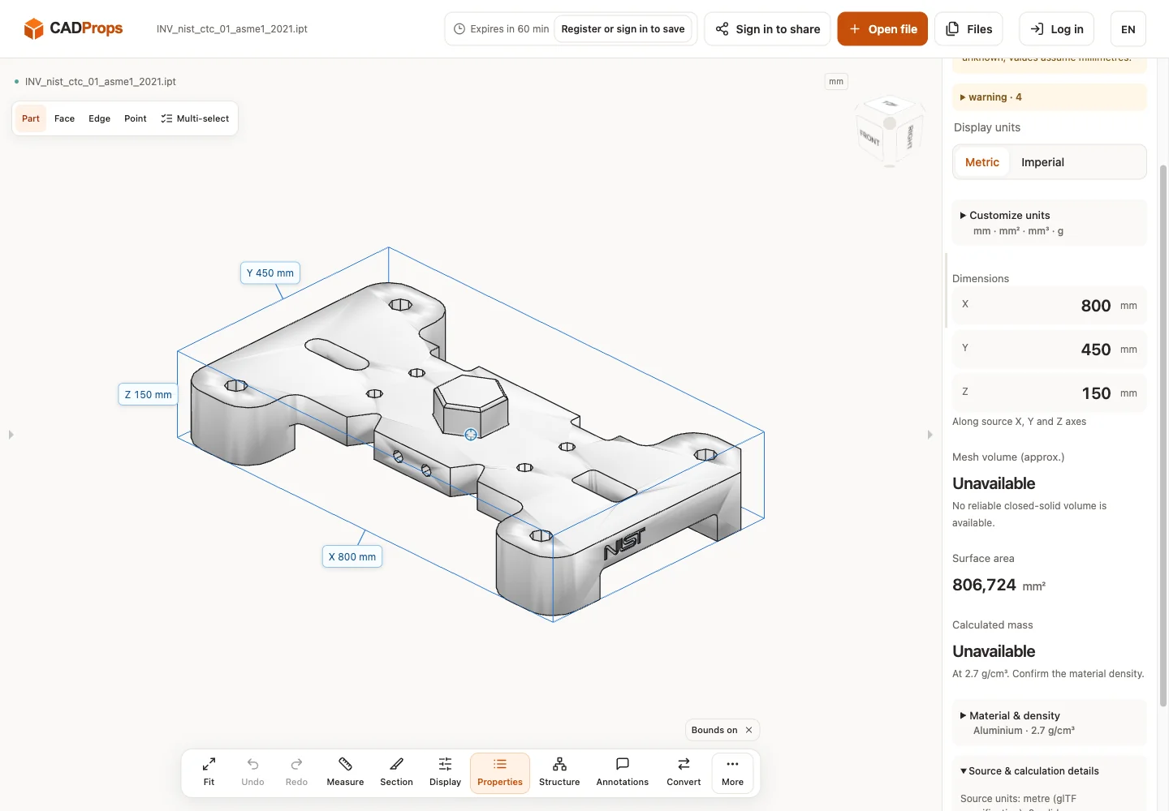Open the More tools menu
The image size is (1169, 811).
732,772
